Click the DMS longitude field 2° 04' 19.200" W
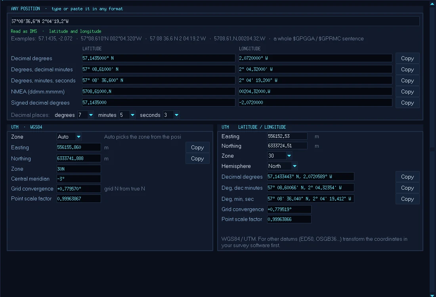This screenshot has height=297, width=436. (x=316, y=80)
